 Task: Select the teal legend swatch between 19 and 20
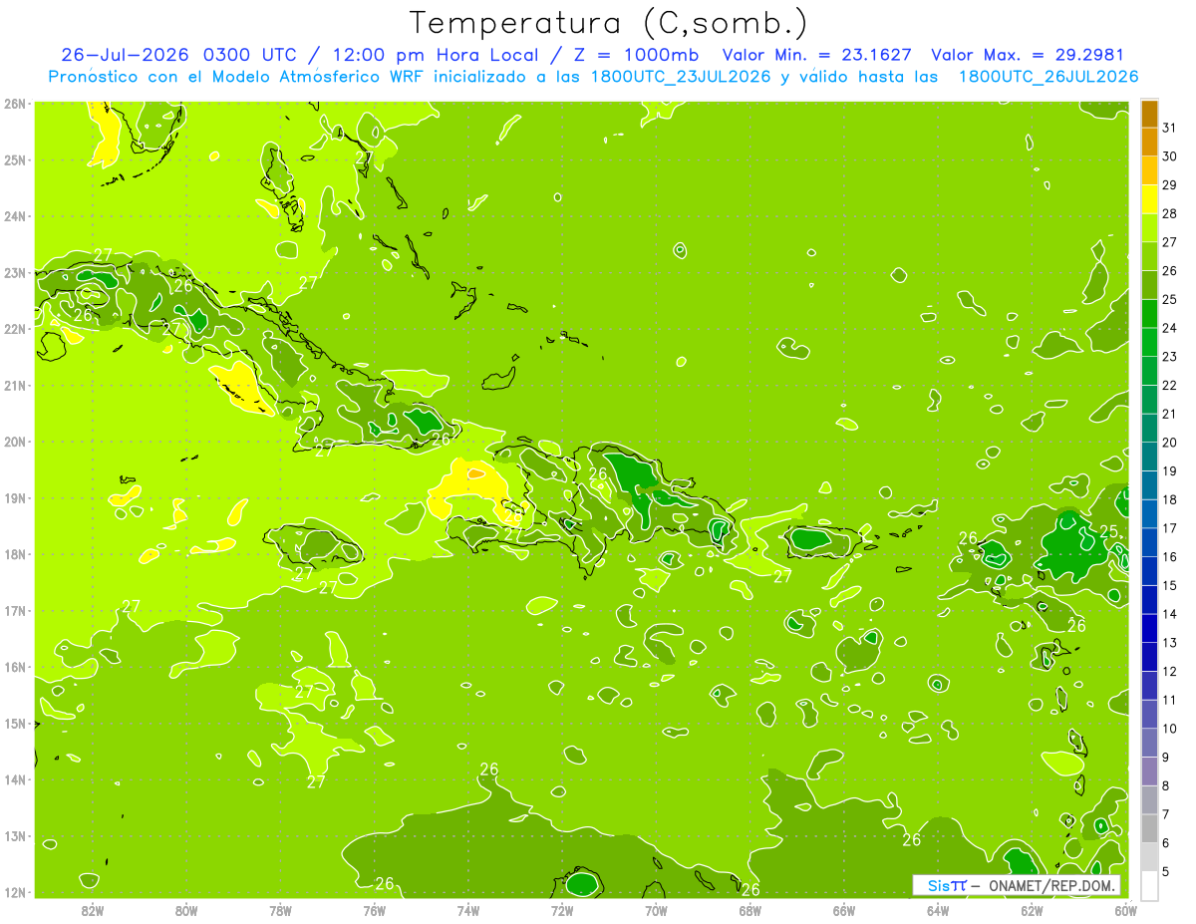click(x=1149, y=457)
